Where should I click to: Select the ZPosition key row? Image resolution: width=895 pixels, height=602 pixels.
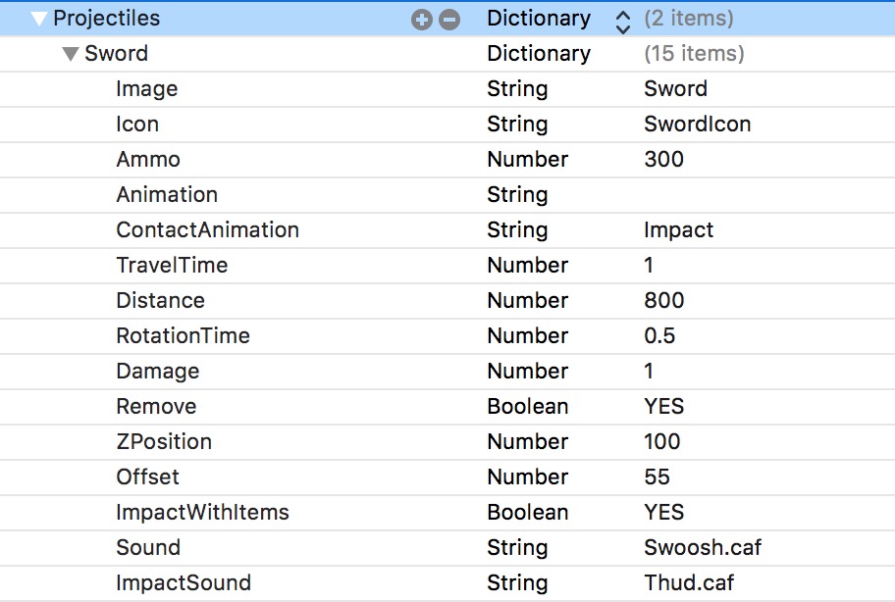point(164,441)
